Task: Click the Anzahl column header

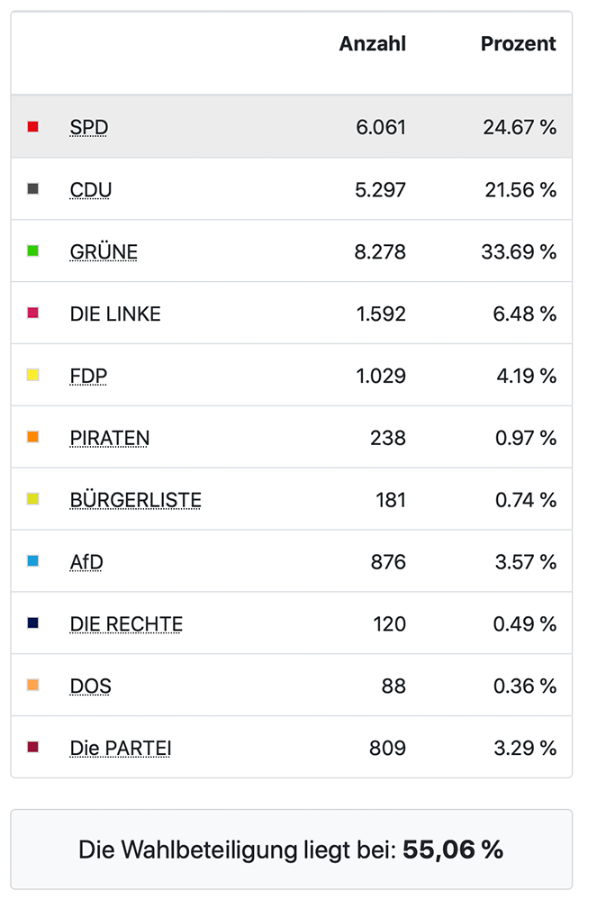Action: click(x=372, y=44)
